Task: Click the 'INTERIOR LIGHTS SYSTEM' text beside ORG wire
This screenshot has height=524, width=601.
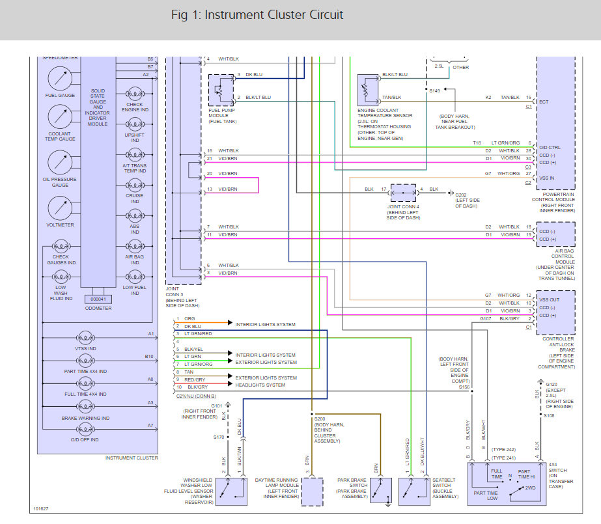Action: pos(265,324)
